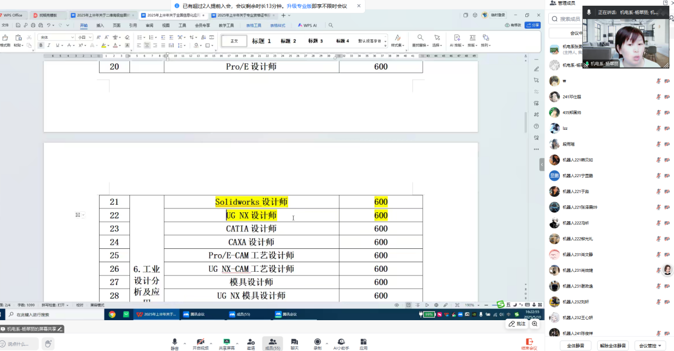Image resolution: width=674 pixels, height=351 pixels.
Task: Click the blue Share button
Action: coord(532,25)
